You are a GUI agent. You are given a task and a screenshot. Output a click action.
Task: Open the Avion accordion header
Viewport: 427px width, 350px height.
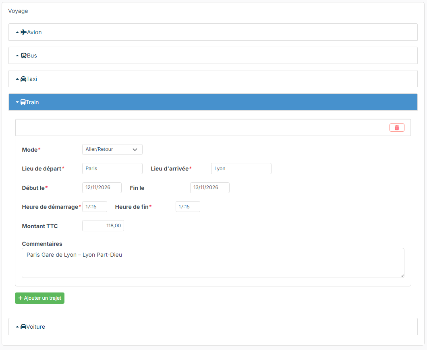click(x=213, y=32)
